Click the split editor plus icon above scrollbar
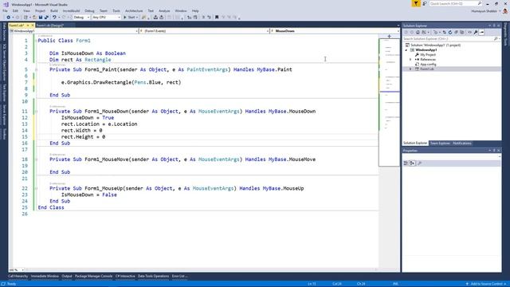Image resolution: width=510 pixels, height=287 pixels. coord(389,36)
